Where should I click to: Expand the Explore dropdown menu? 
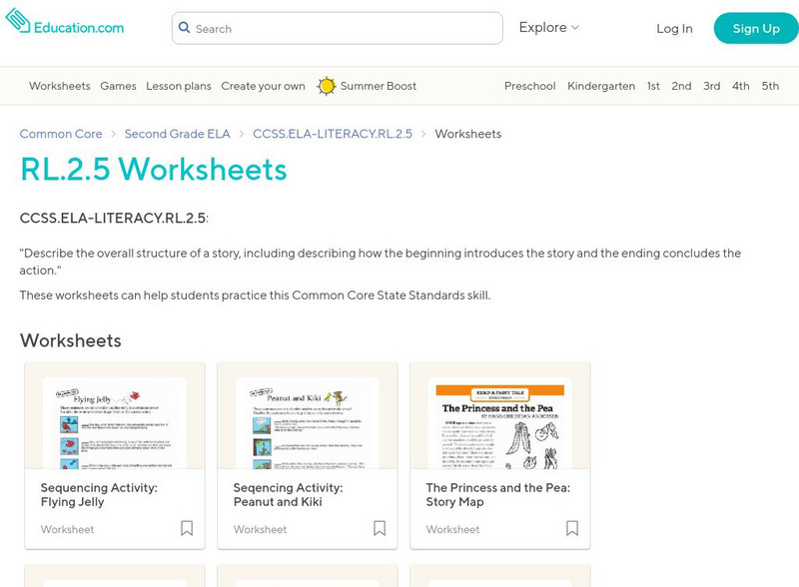[x=548, y=28]
